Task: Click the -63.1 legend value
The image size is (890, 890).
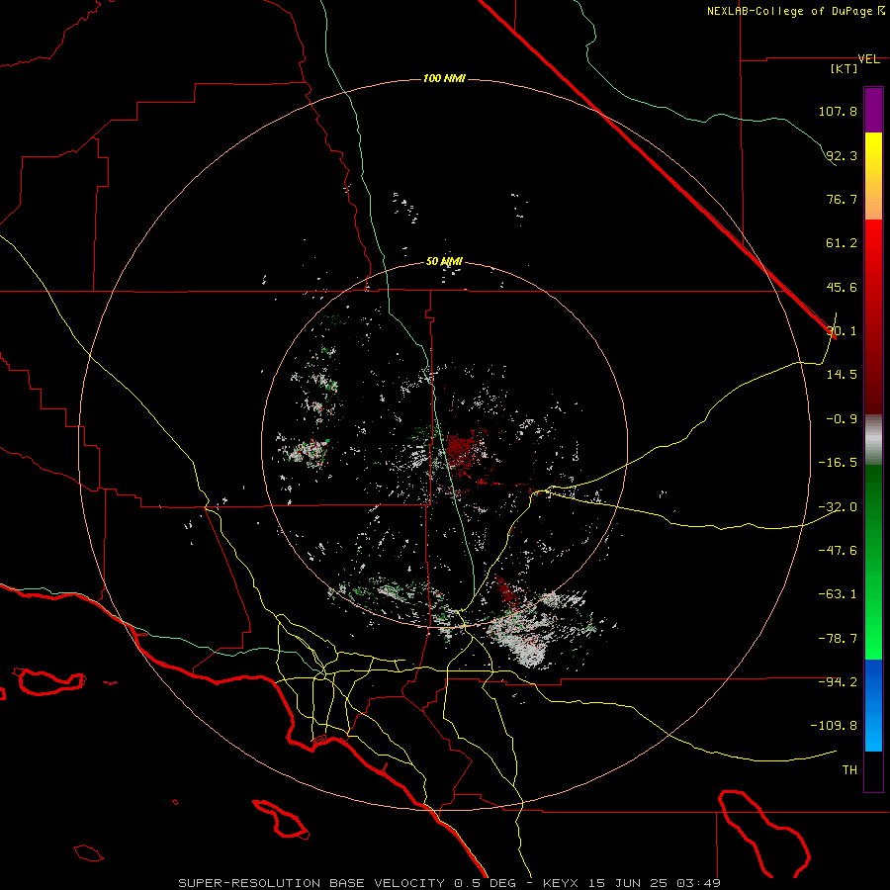Action: pos(838,594)
